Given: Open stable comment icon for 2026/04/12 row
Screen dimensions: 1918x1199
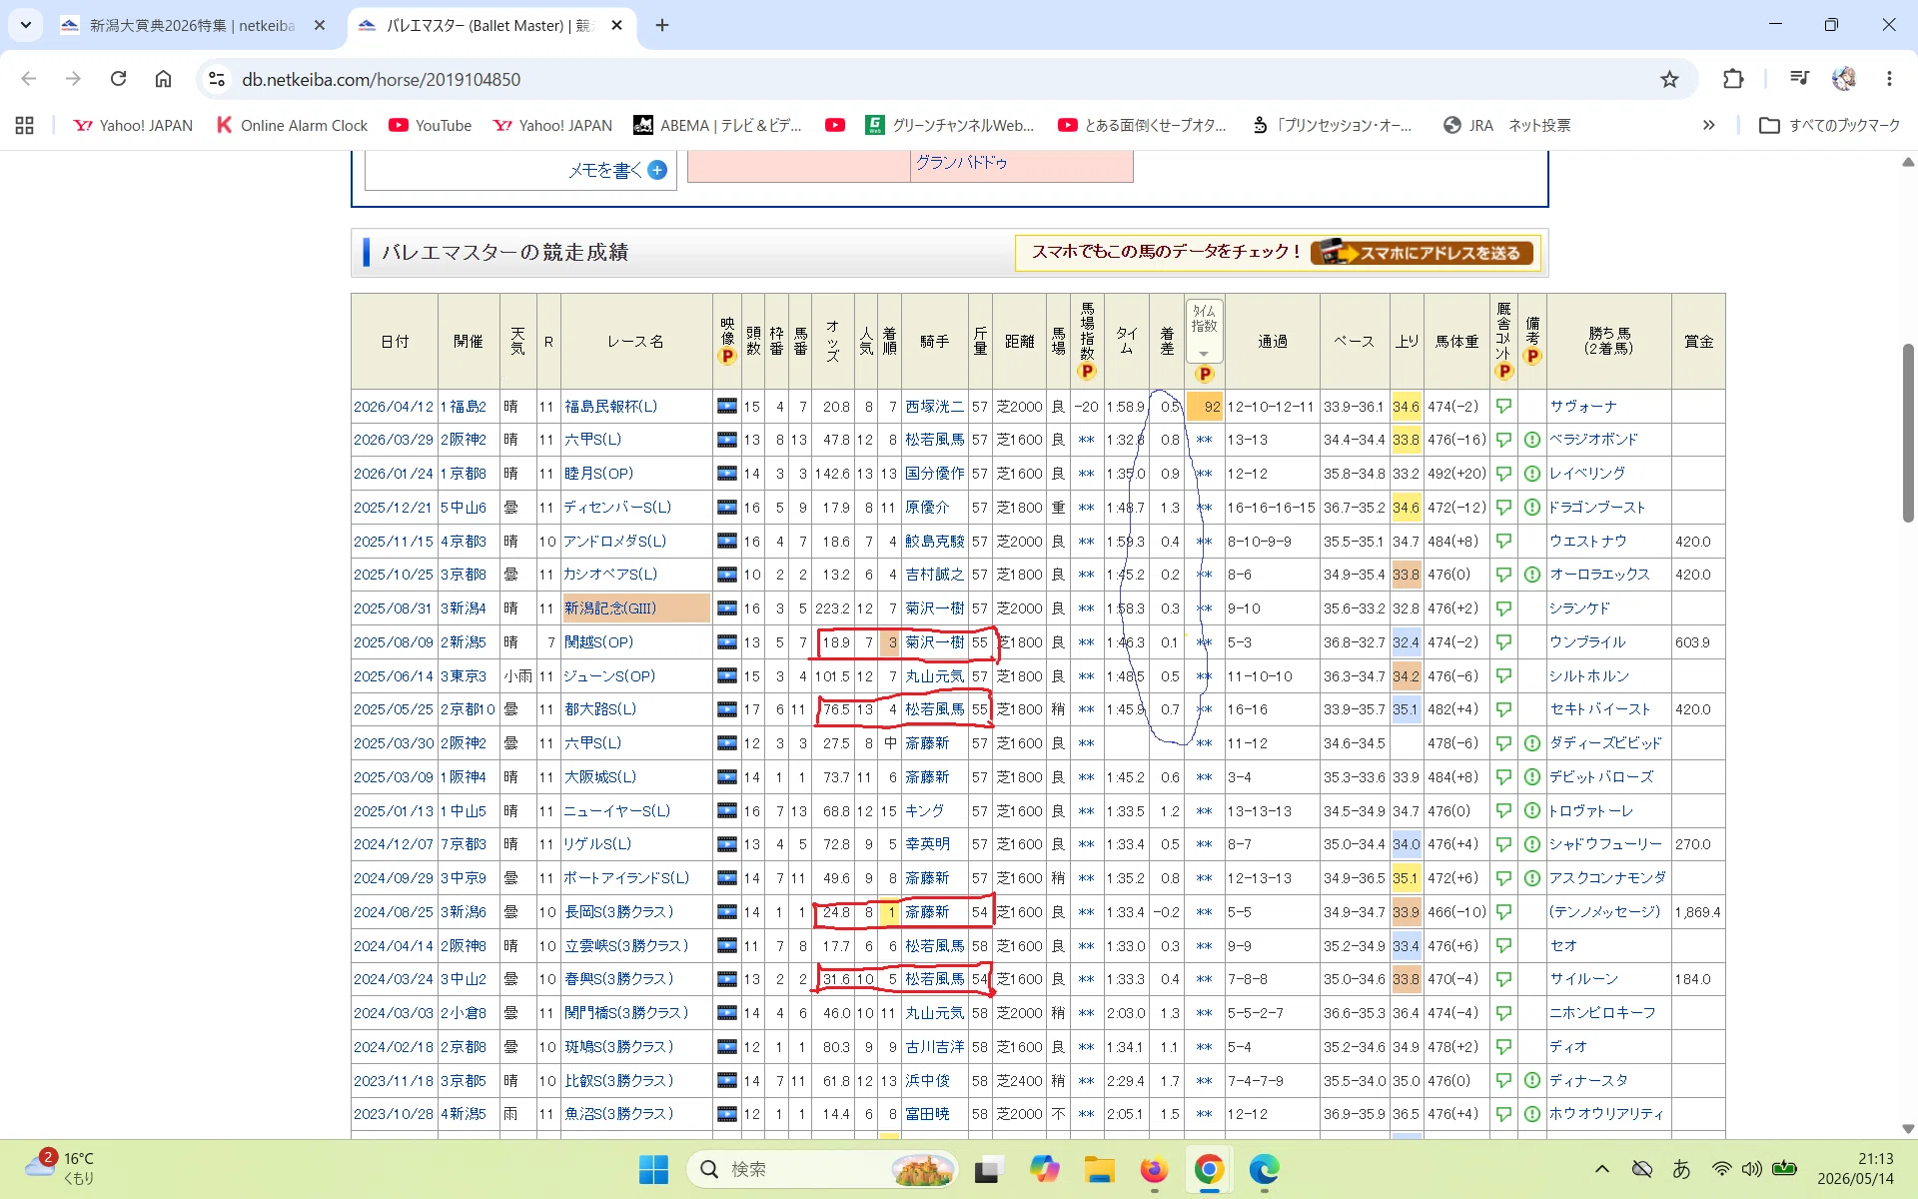Looking at the screenshot, I should 1503,406.
